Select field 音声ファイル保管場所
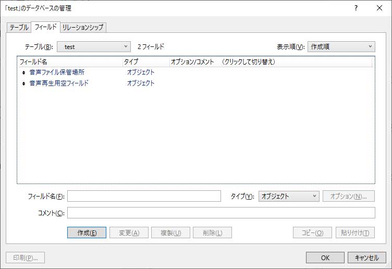392x269 pixels. [x=57, y=72]
